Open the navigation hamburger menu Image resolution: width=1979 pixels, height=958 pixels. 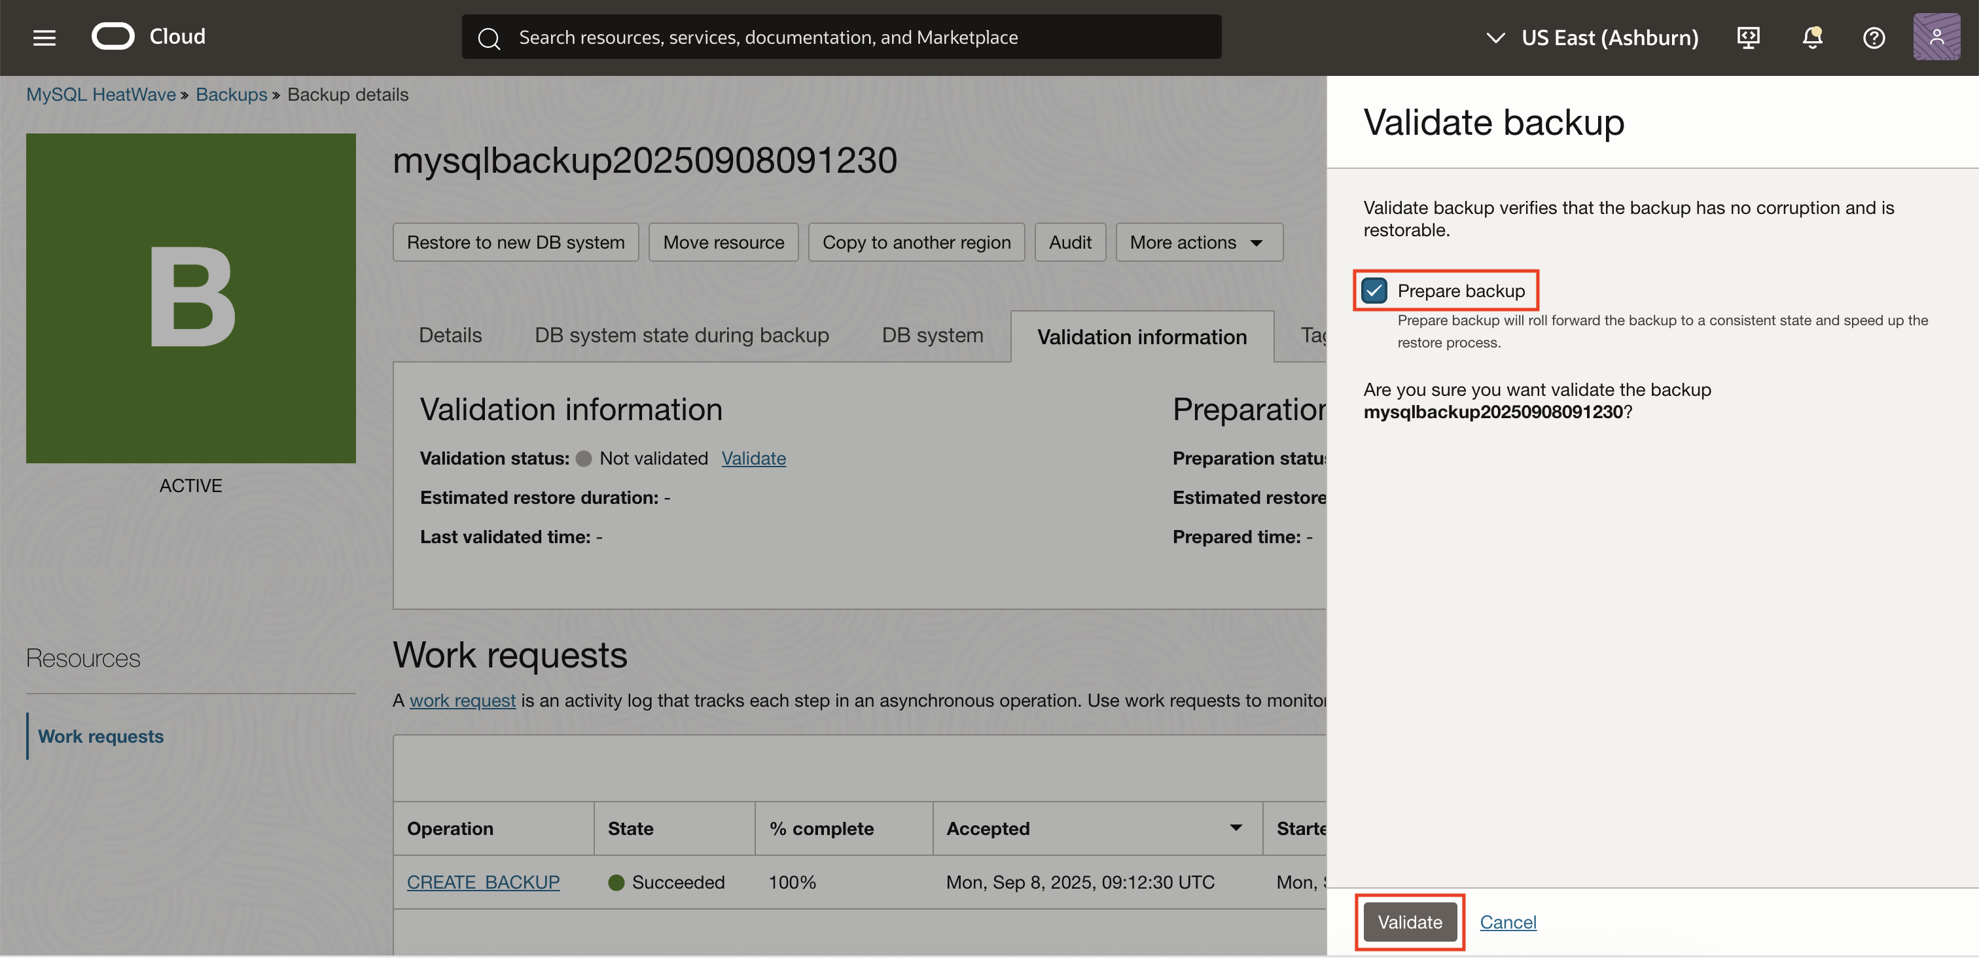pos(44,37)
